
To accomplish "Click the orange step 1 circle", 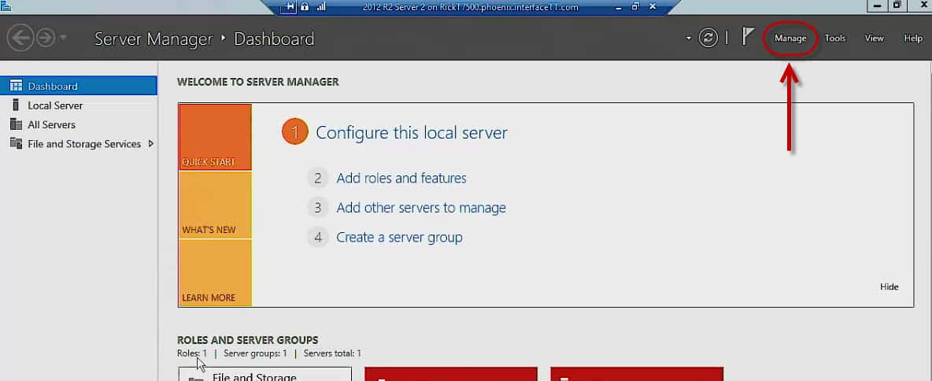I will click(x=295, y=131).
